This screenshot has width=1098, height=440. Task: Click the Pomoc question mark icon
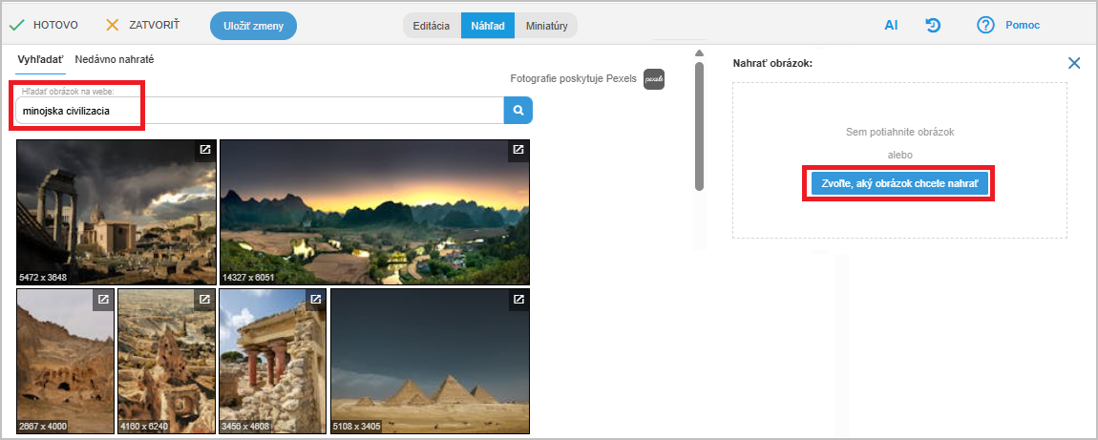(x=985, y=25)
